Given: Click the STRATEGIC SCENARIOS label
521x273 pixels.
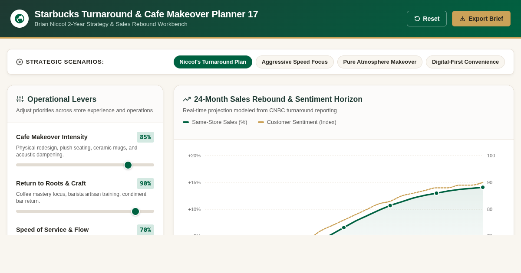Looking at the screenshot, I should [x=65, y=62].
